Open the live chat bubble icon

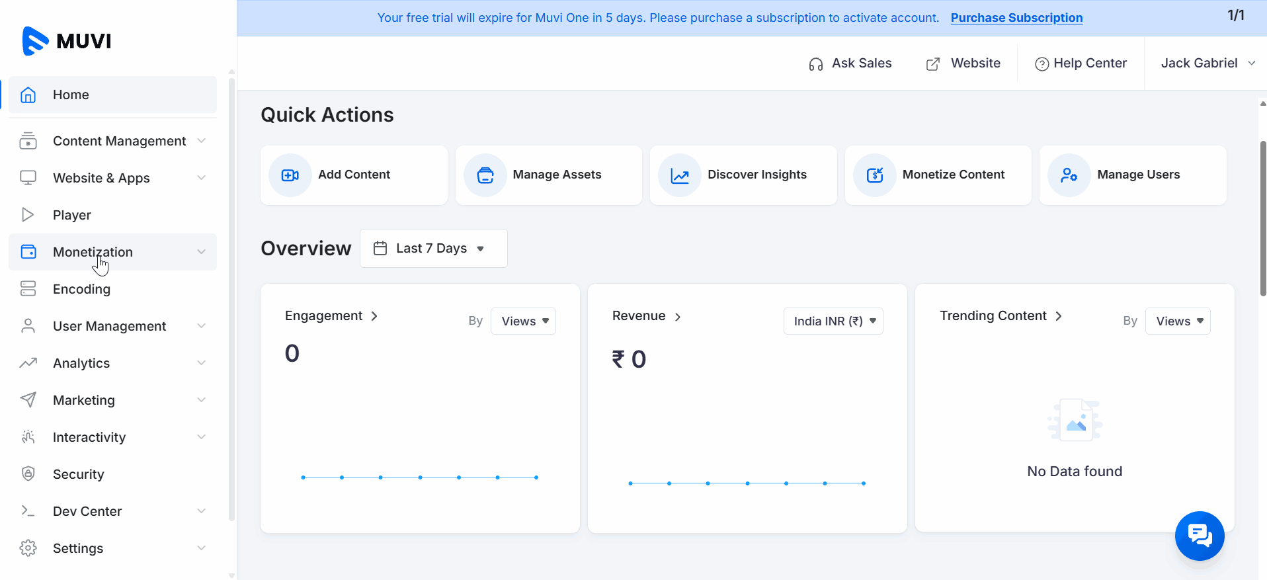(1199, 535)
